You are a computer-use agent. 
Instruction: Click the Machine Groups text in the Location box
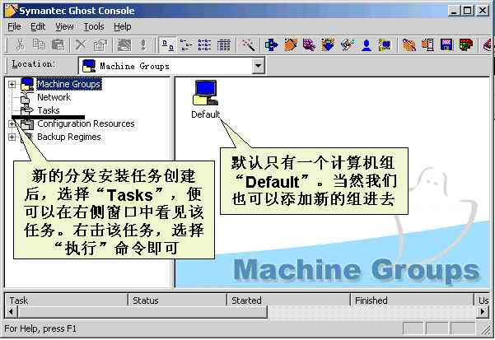point(134,66)
